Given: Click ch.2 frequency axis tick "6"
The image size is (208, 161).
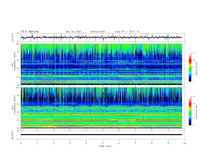Looking at the screenshot, I should 18,104.
